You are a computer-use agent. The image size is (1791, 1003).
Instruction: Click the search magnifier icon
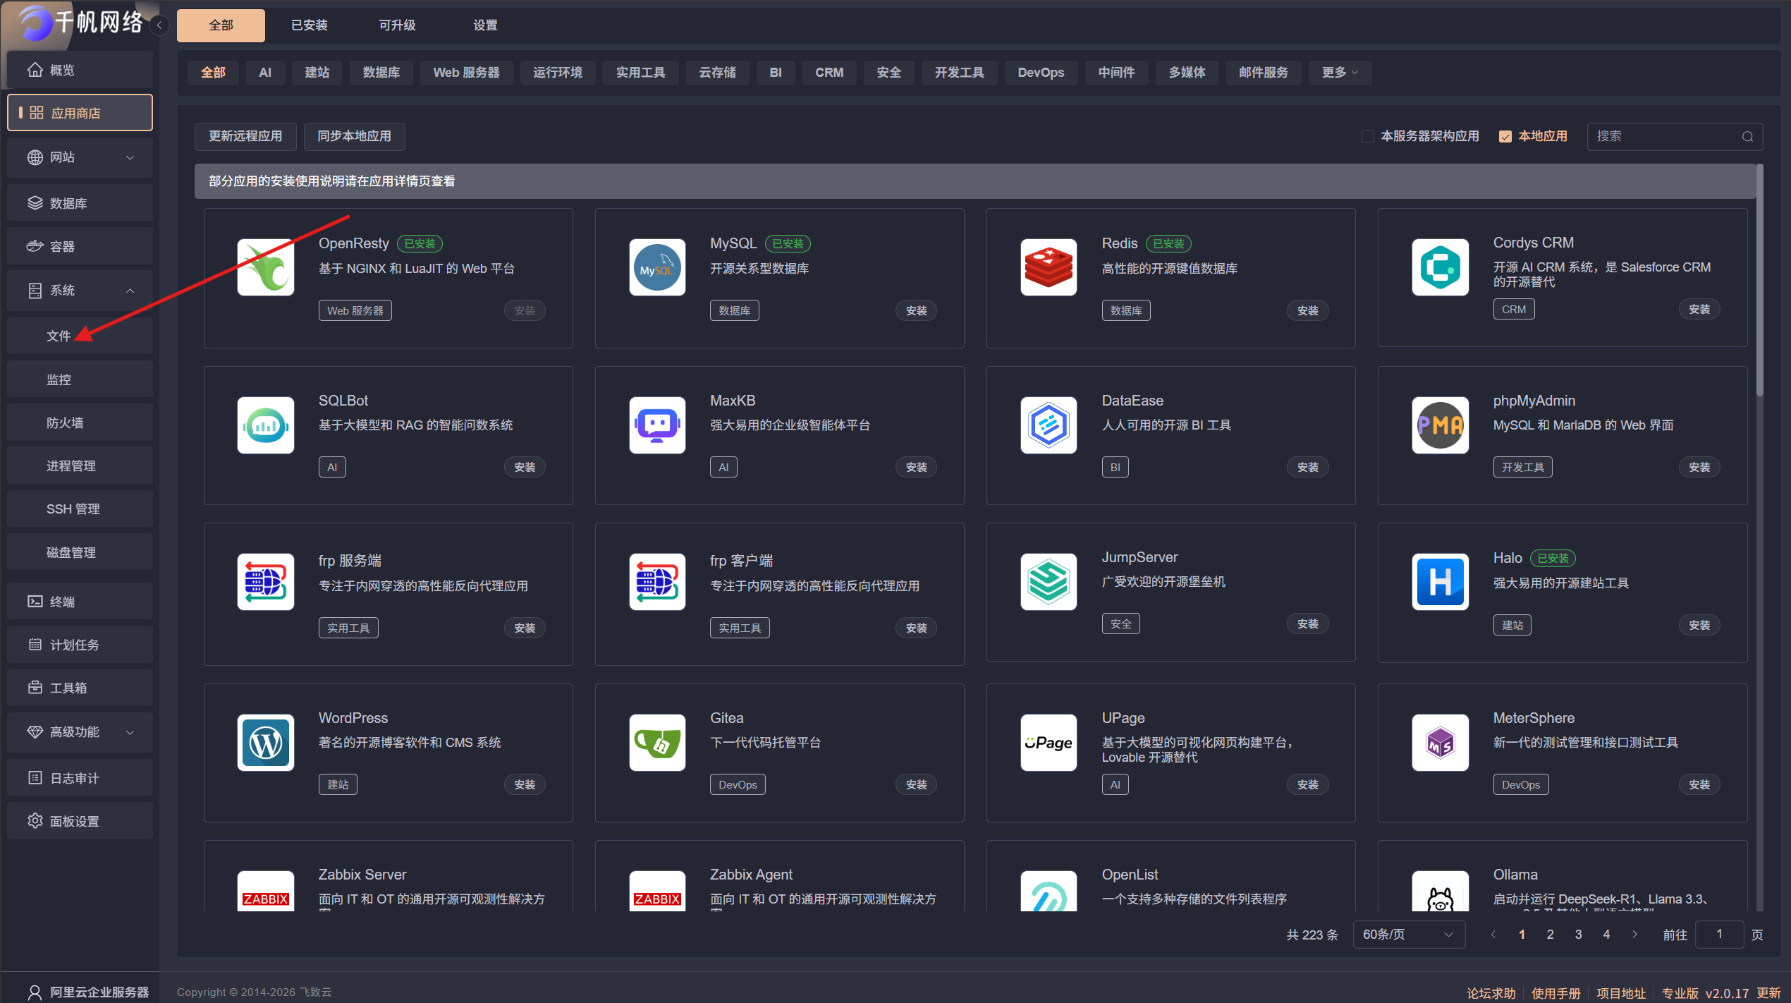pos(1747,137)
